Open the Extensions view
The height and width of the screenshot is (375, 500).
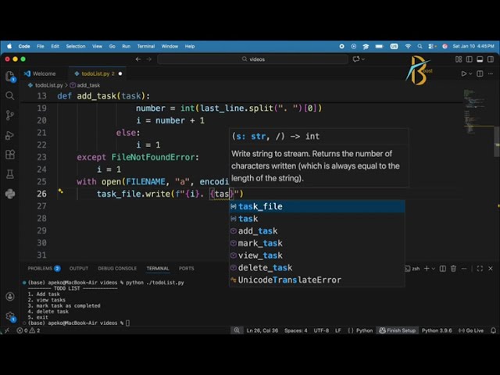coord(10,155)
